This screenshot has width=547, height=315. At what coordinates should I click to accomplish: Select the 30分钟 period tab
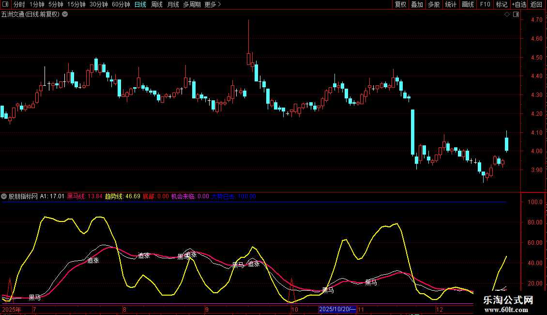(x=99, y=4)
